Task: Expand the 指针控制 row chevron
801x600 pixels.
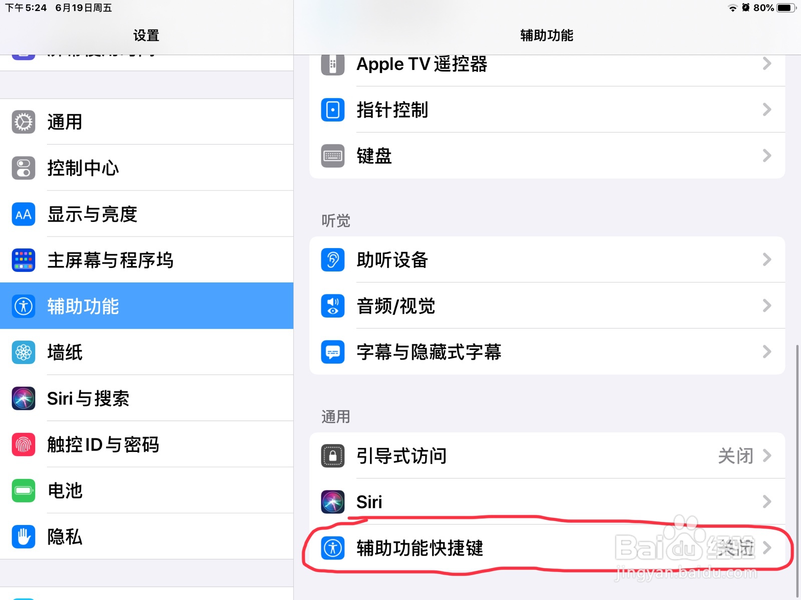Action: 766,110
